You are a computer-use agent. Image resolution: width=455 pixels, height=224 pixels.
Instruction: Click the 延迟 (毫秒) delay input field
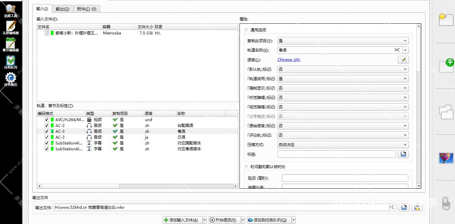pyautogui.click(x=345, y=178)
